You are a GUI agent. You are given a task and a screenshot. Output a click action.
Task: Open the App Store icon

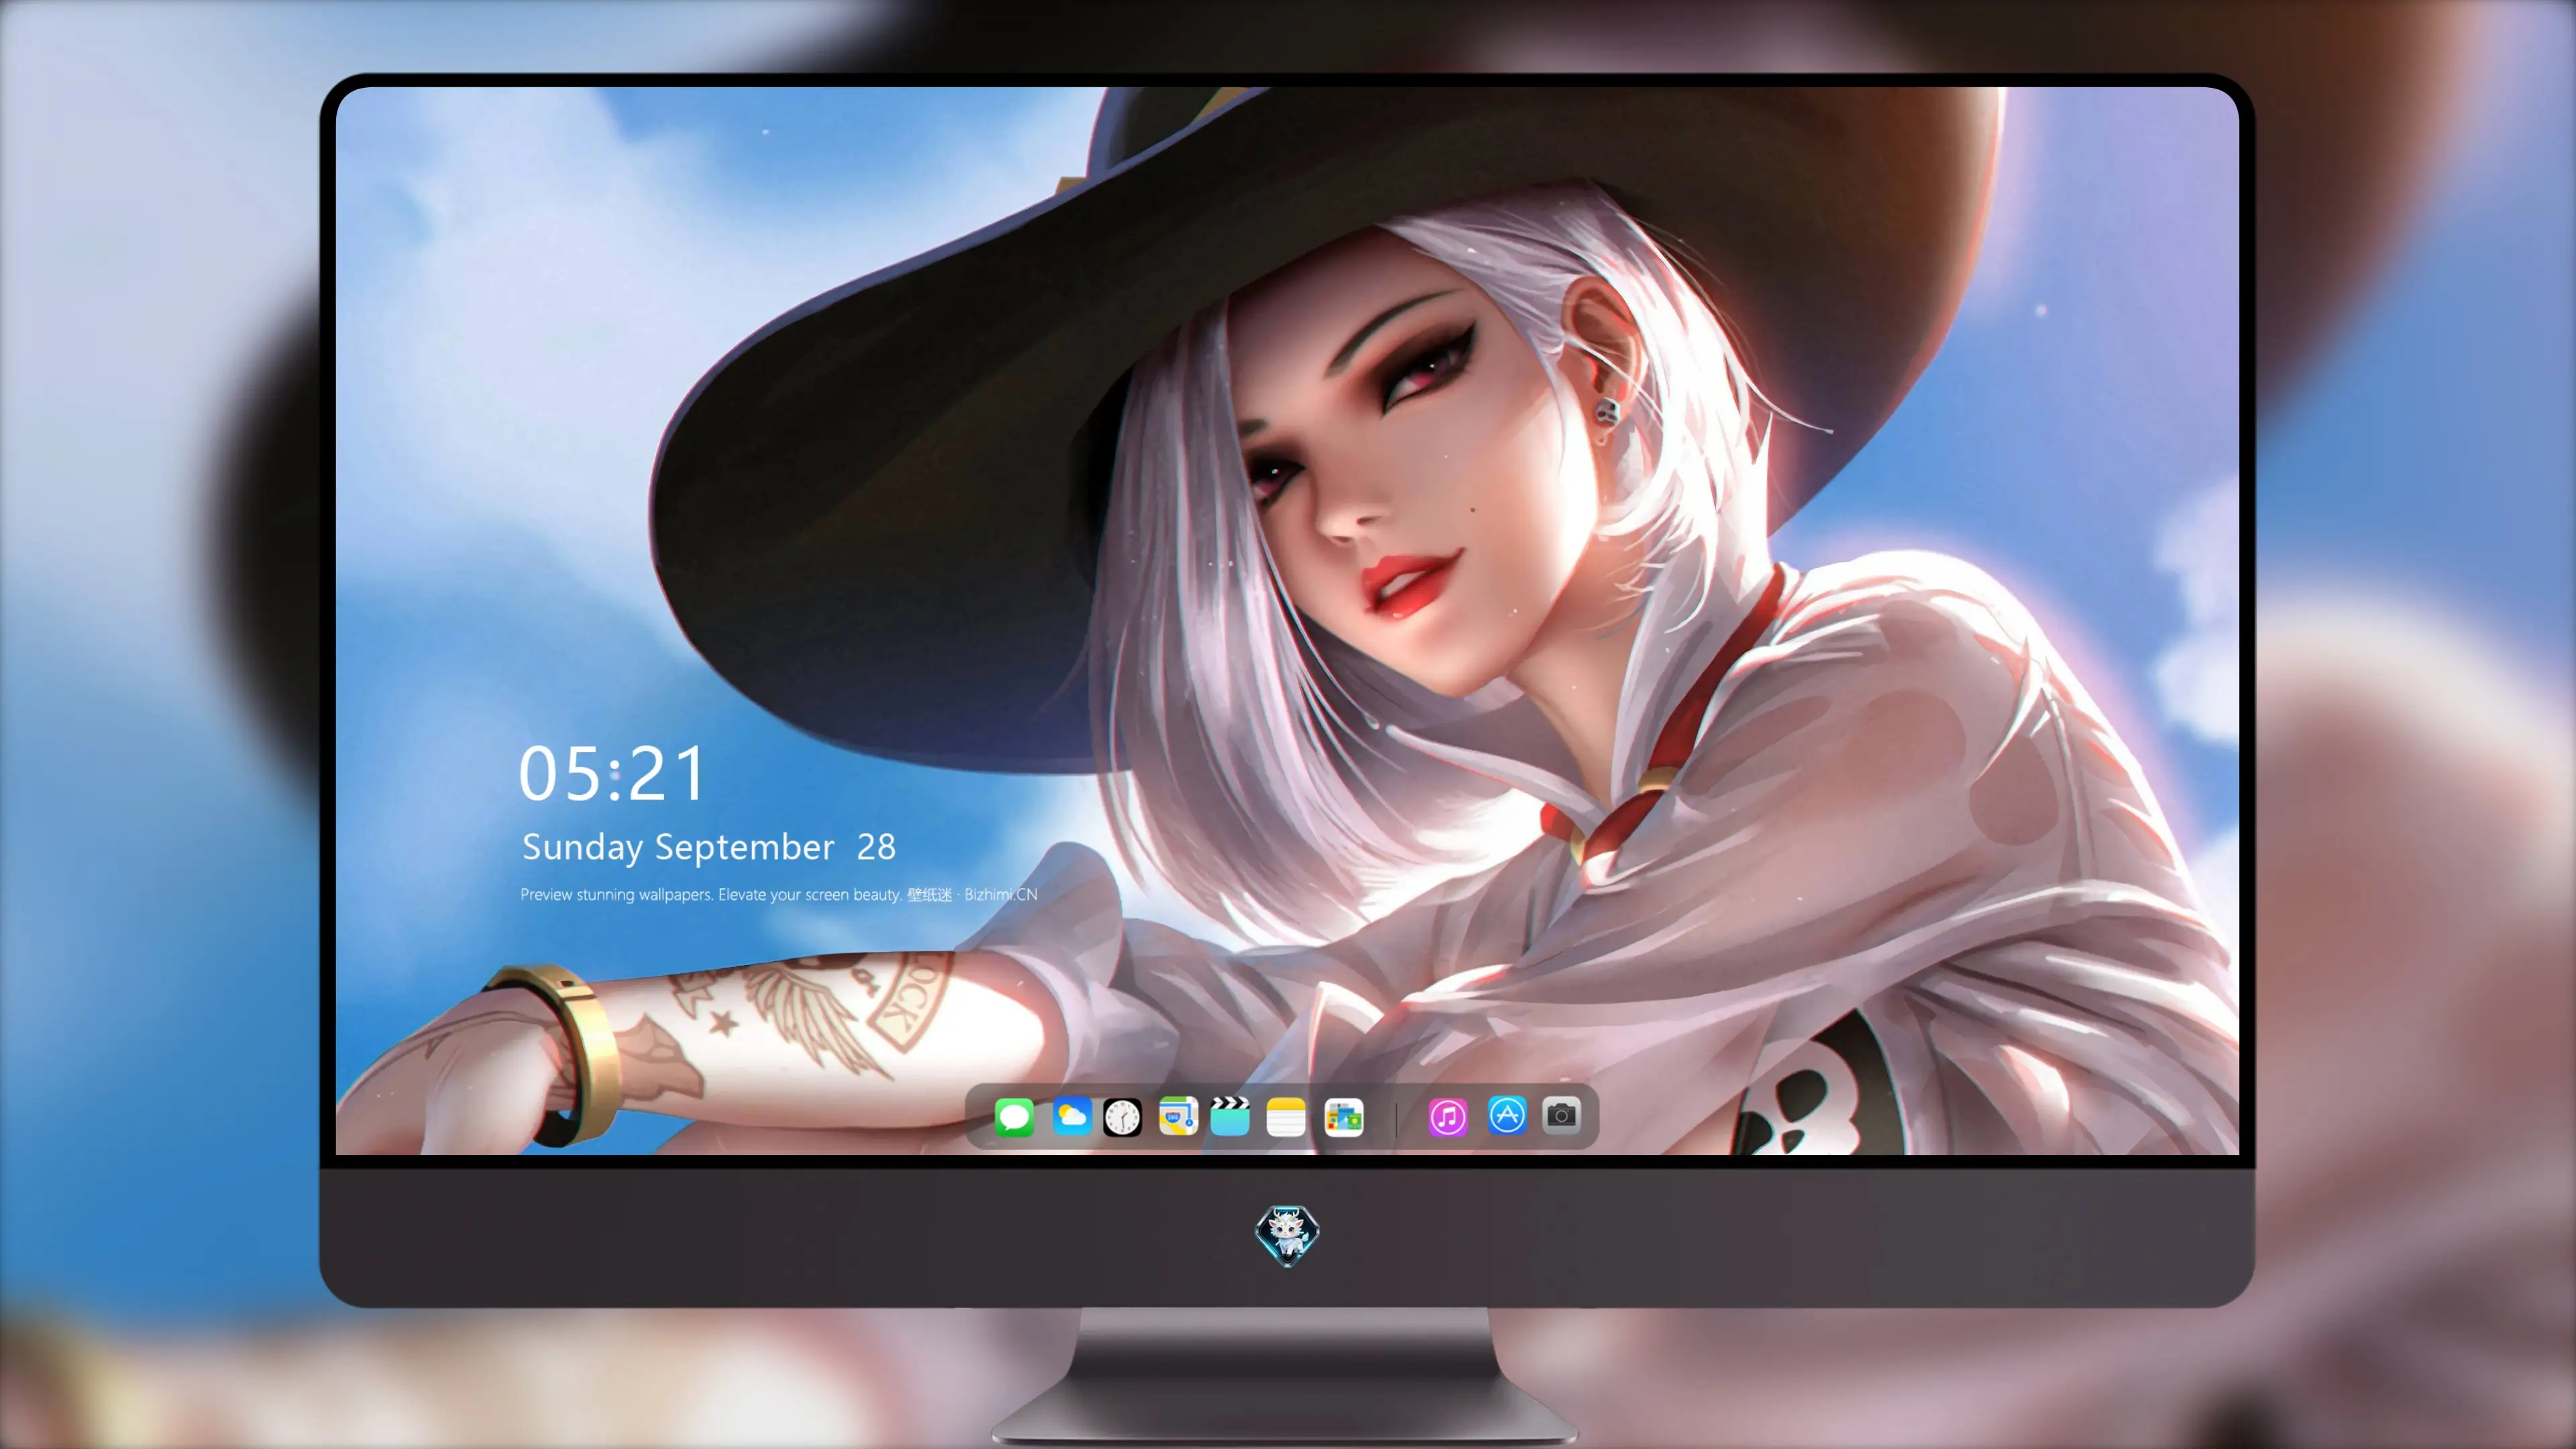[1507, 1115]
